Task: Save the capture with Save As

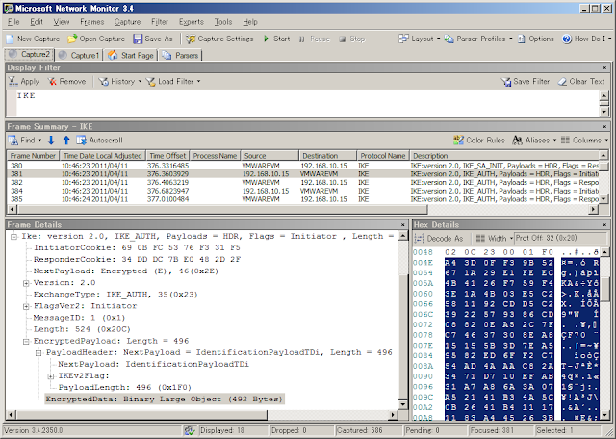Action: [153, 39]
